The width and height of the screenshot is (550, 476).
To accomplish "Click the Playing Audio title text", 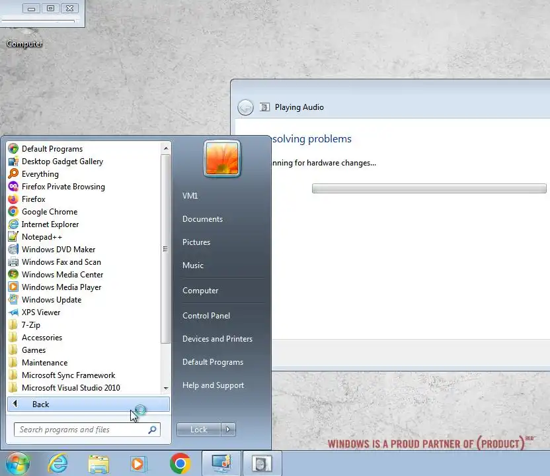I will (x=299, y=107).
